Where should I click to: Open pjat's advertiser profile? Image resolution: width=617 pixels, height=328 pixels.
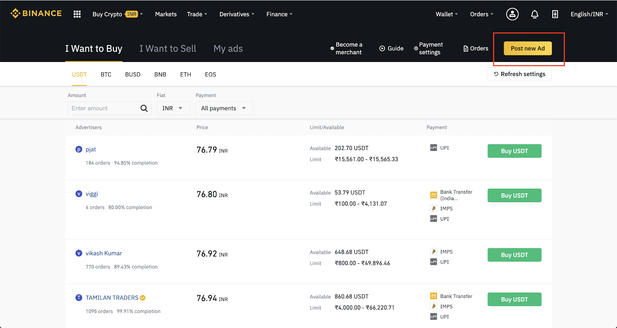point(91,149)
